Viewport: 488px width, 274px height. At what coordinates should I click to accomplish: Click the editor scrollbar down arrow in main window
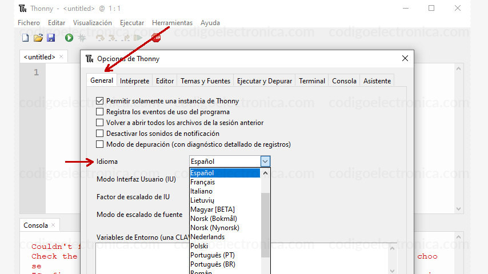(x=458, y=209)
